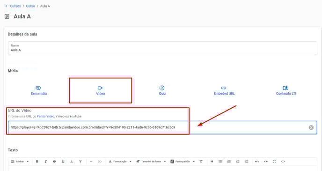
Task: Click the video URL input field
Action: [x=162, y=127]
